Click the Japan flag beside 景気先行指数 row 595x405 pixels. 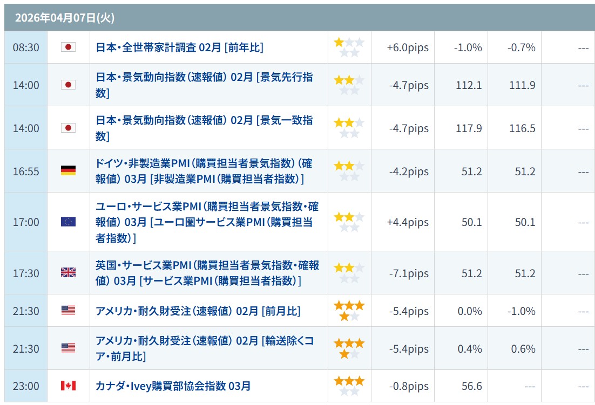click(68, 85)
